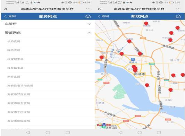
Task: Tap recent-apps square under the map screen
Action: click(159, 133)
